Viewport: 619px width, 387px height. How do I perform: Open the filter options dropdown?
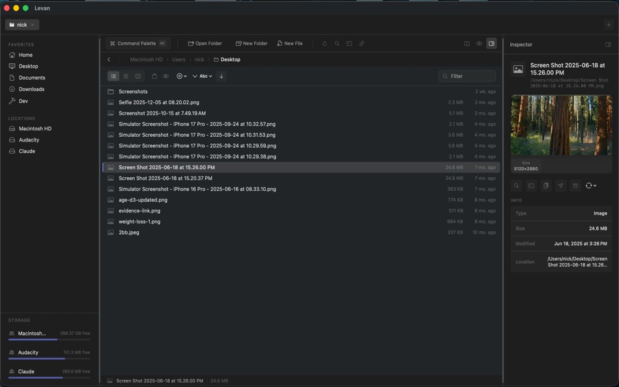click(x=182, y=76)
